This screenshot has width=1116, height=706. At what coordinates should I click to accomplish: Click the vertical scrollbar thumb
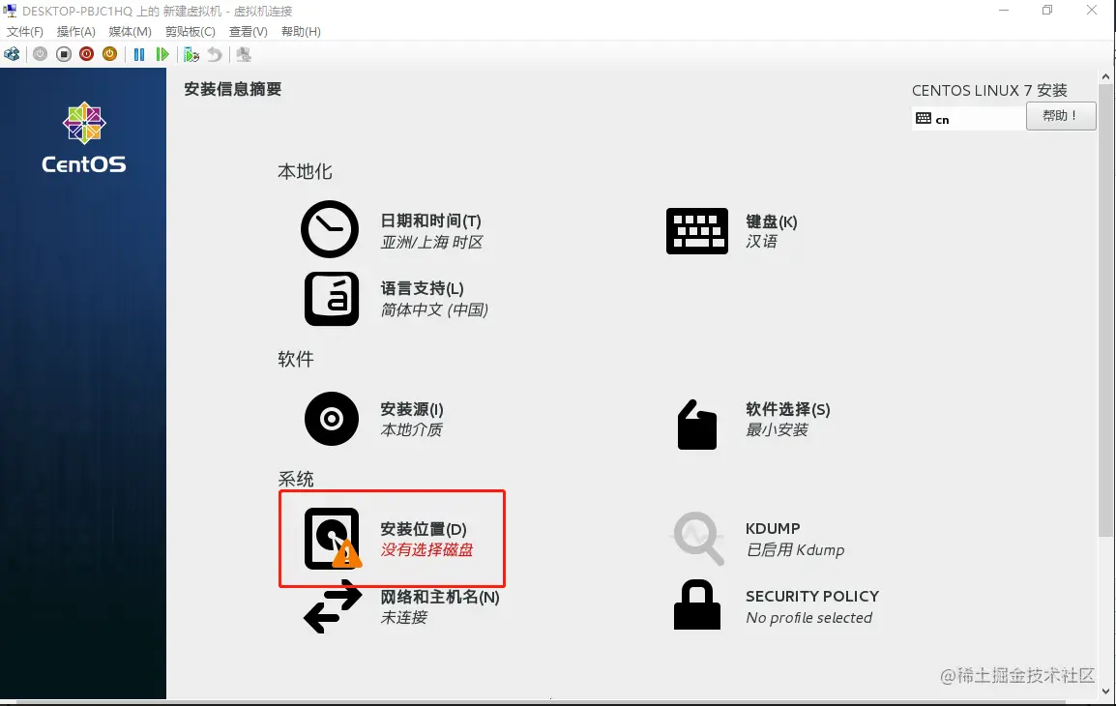coord(1105,310)
